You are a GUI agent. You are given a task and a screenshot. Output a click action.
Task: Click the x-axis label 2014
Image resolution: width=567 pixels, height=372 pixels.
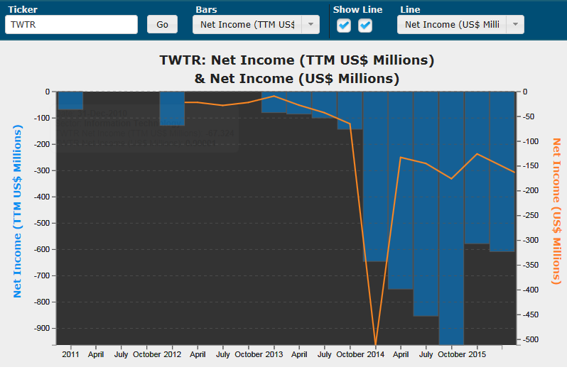coord(376,354)
